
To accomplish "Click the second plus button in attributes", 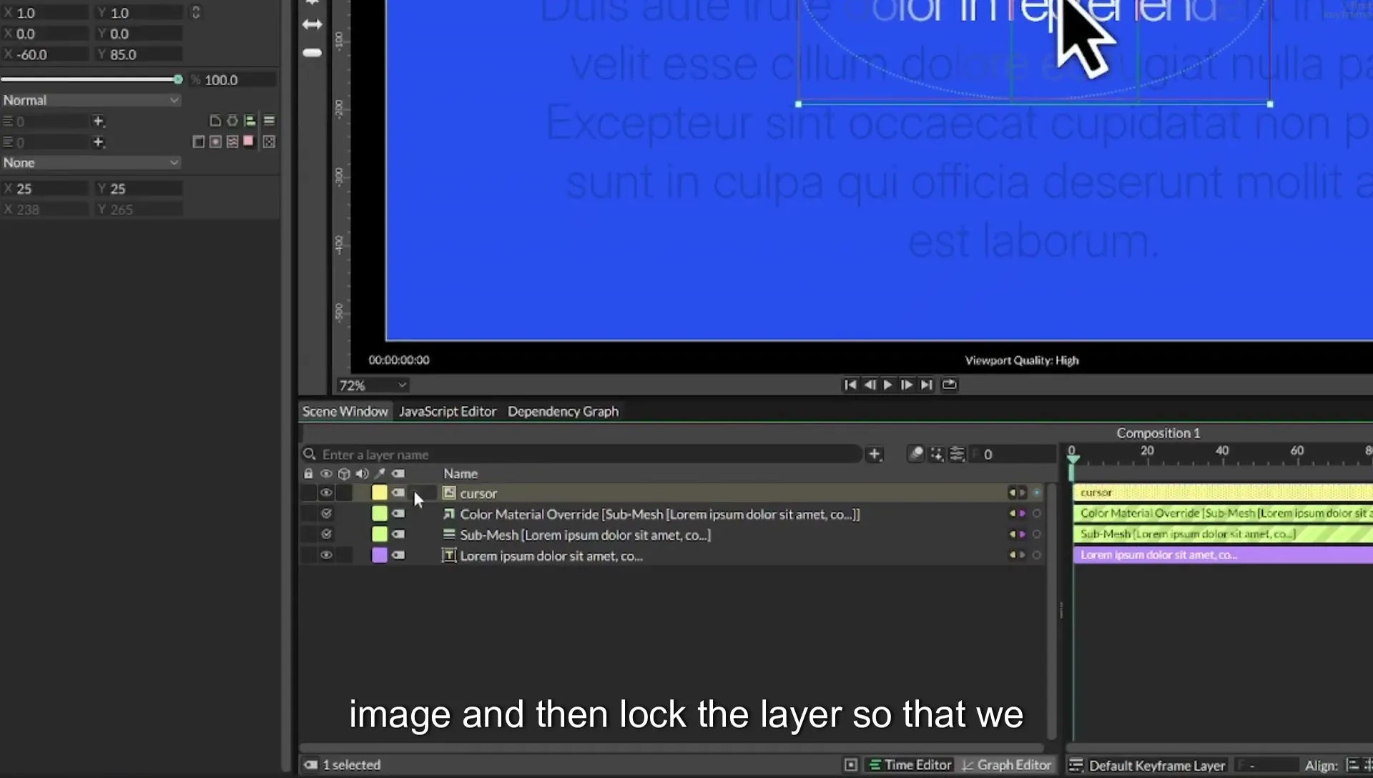I will click(x=99, y=142).
